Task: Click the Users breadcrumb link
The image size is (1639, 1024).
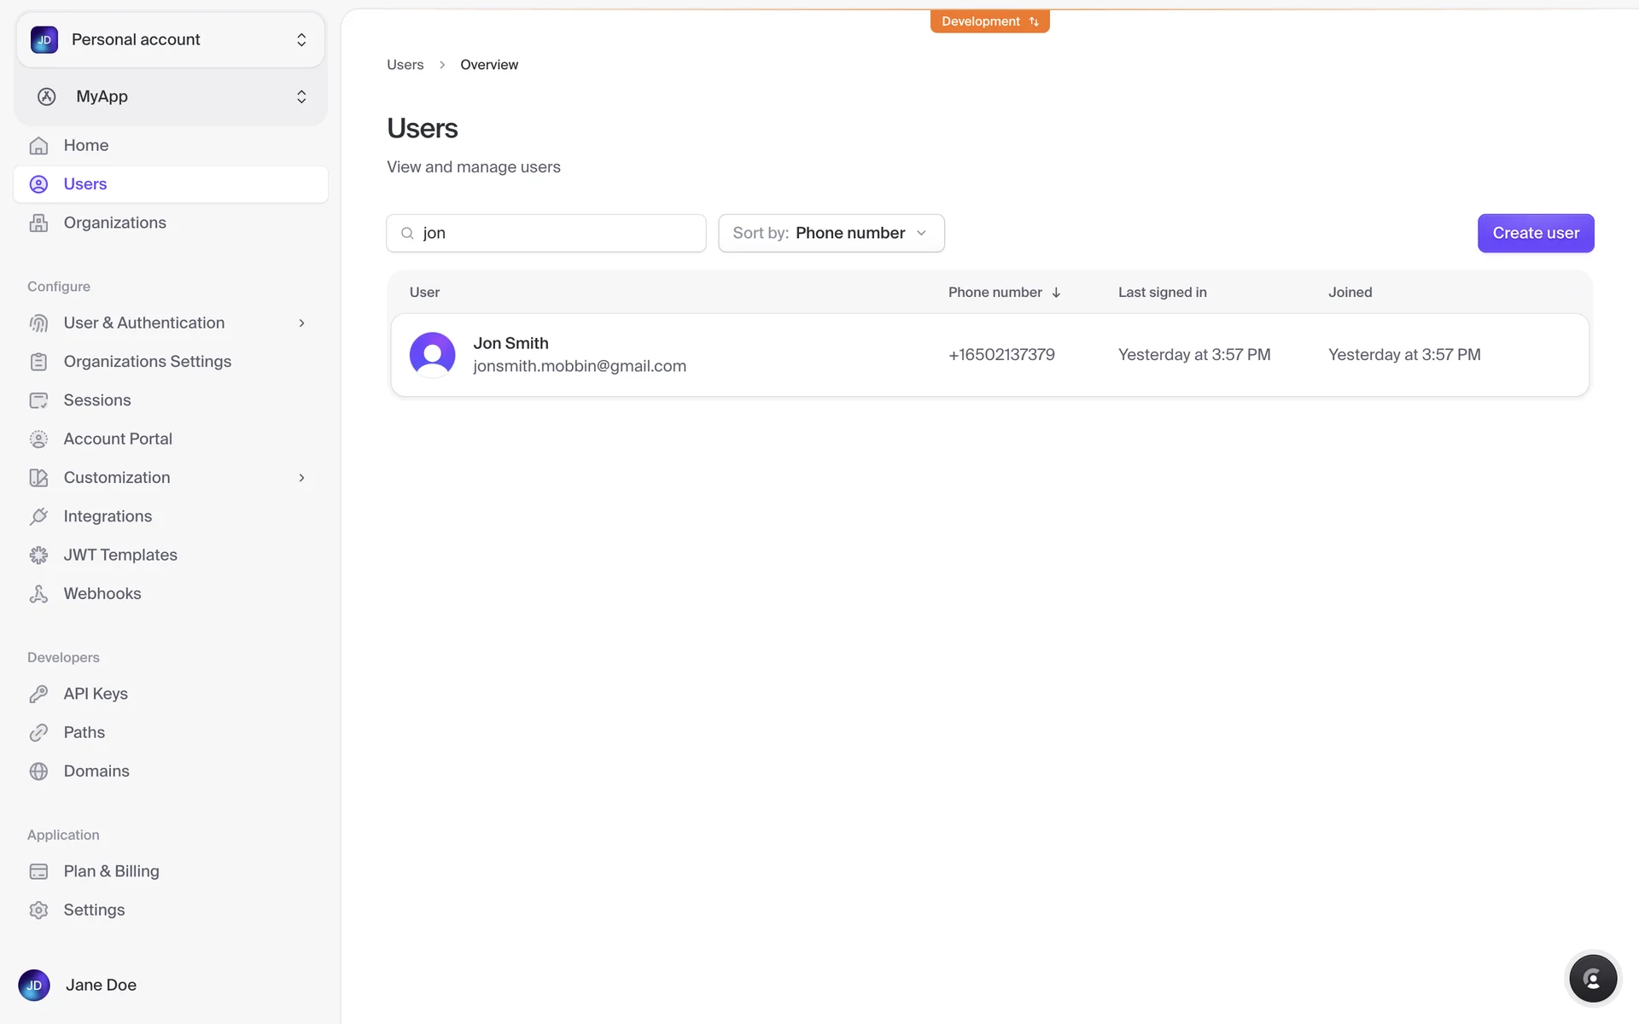Action: pyautogui.click(x=405, y=65)
